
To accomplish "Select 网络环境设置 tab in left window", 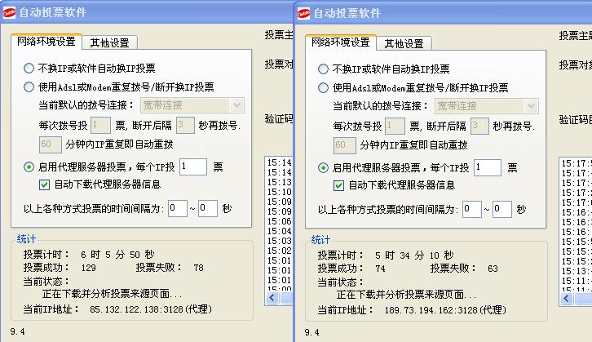I will (46, 42).
